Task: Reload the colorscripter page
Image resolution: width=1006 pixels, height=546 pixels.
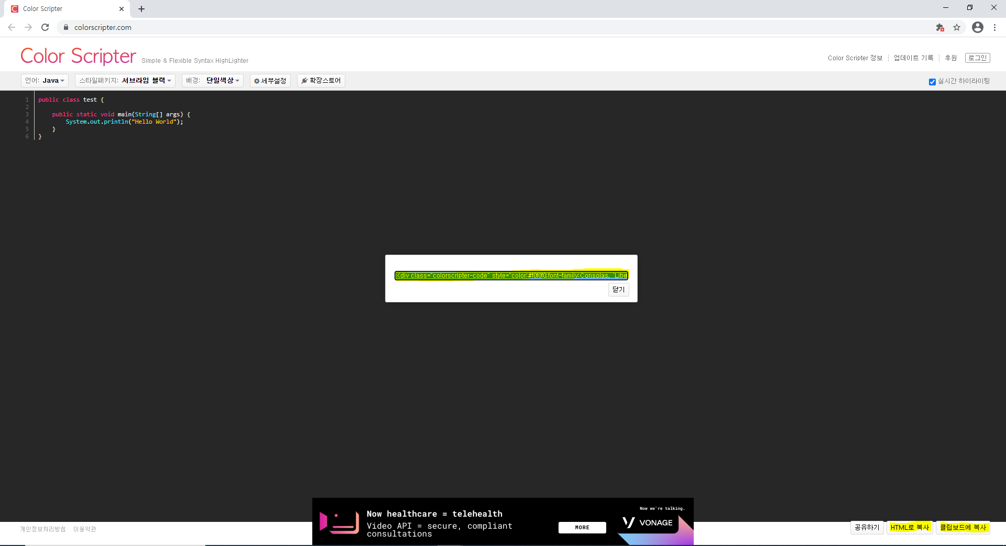Action: coord(45,27)
